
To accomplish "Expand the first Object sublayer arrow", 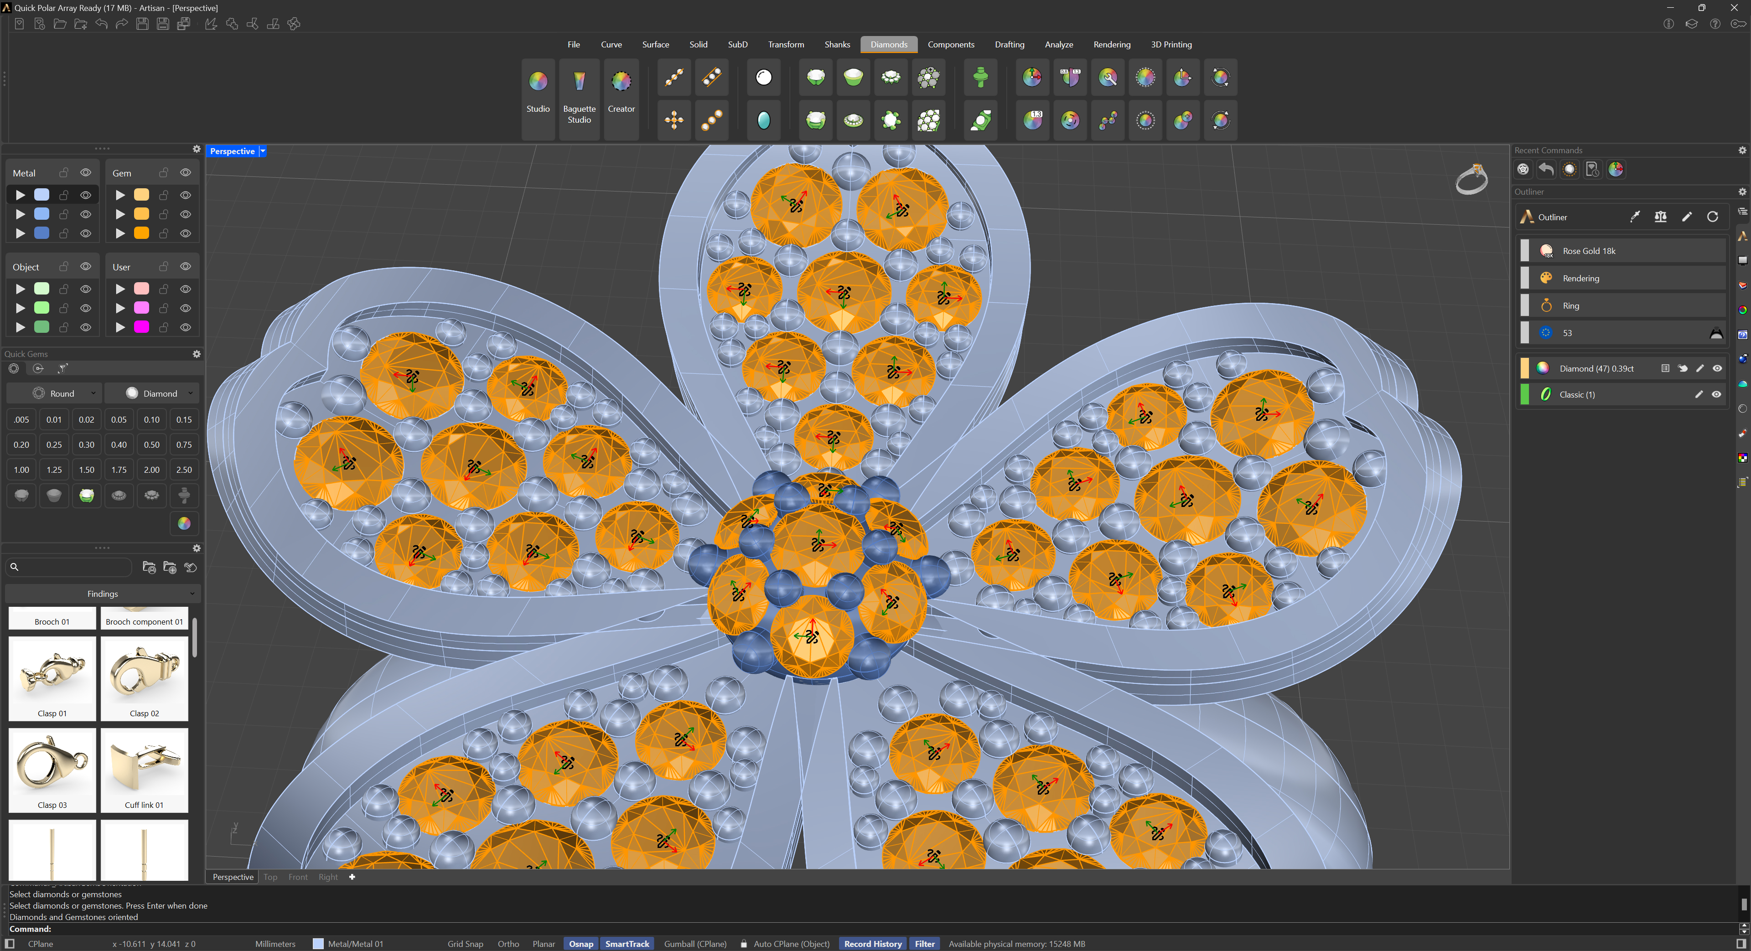I will 21,289.
